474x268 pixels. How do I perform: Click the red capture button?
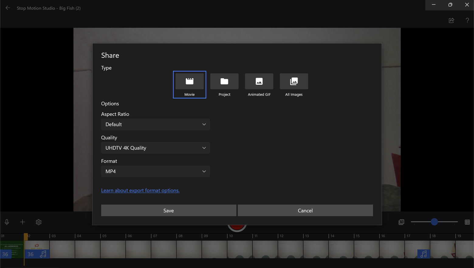237,227
